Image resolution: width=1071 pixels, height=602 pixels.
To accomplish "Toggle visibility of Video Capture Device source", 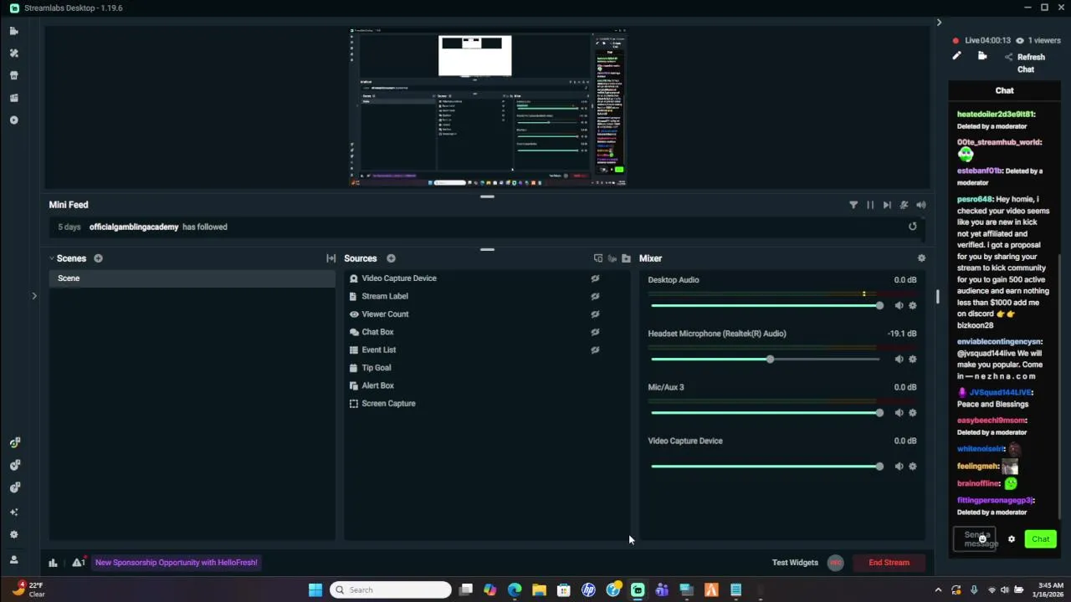I will point(595,278).
